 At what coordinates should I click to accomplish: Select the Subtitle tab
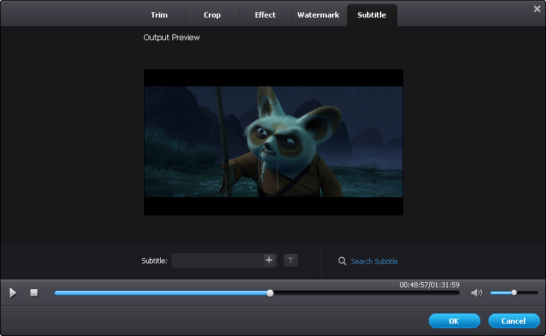pos(372,15)
